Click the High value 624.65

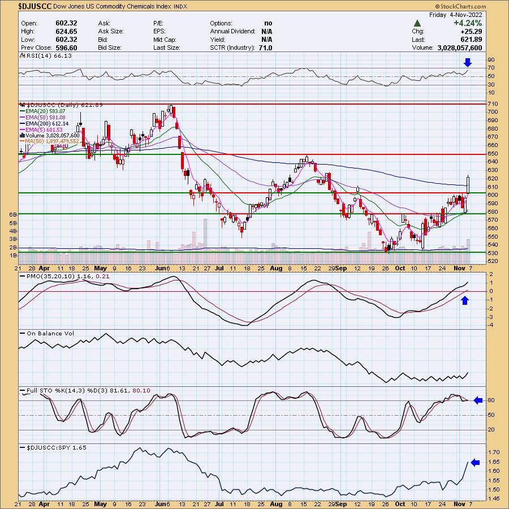[x=67, y=32]
